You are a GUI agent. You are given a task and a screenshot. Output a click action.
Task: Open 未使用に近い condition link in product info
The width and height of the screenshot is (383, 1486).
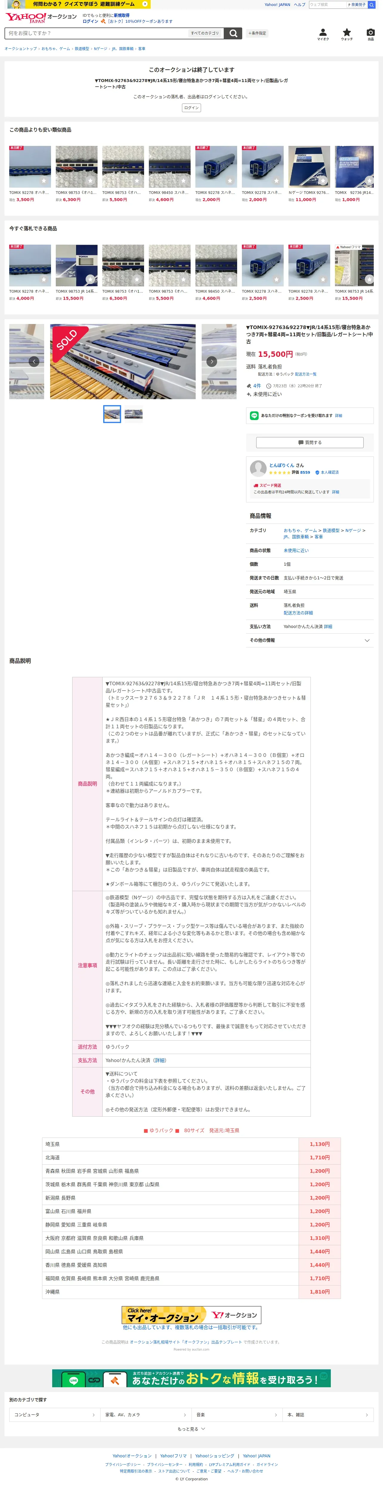click(296, 550)
